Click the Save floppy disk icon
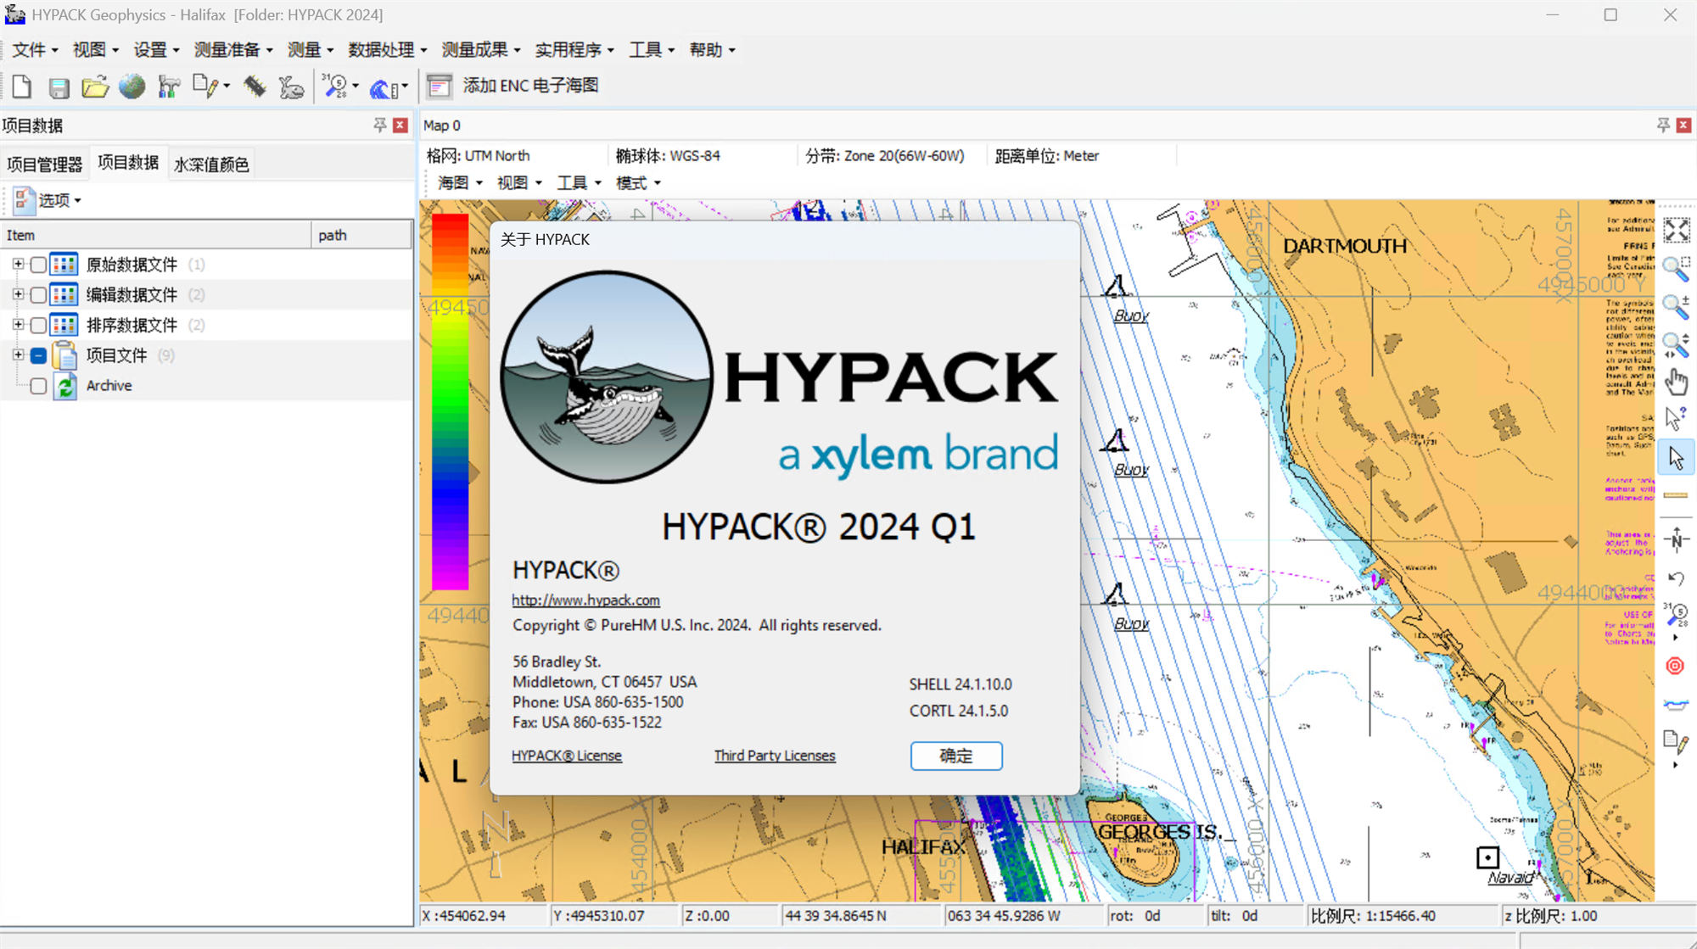The width and height of the screenshot is (1697, 949). 59,87
